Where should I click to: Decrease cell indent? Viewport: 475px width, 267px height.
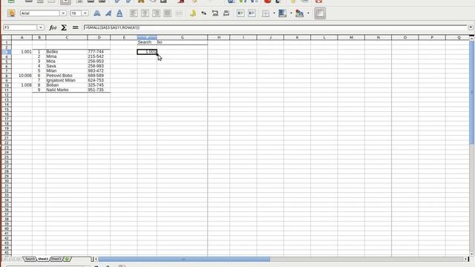point(240,13)
